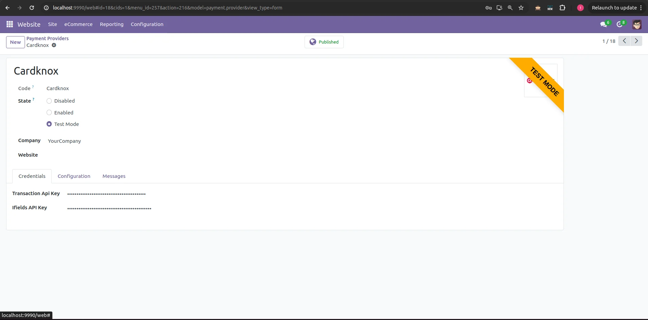Image resolution: width=648 pixels, height=320 pixels.
Task: Click the Website app title
Action: 29,24
